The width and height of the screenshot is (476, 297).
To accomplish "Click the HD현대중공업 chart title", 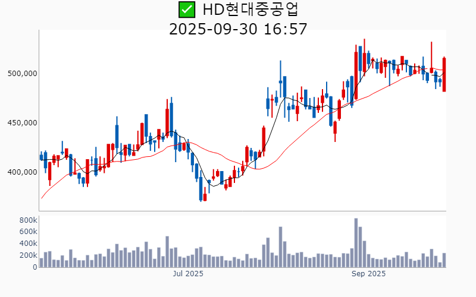I will coord(250,10).
